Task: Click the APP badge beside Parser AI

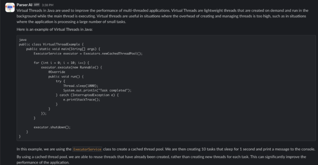Action: 36,5
